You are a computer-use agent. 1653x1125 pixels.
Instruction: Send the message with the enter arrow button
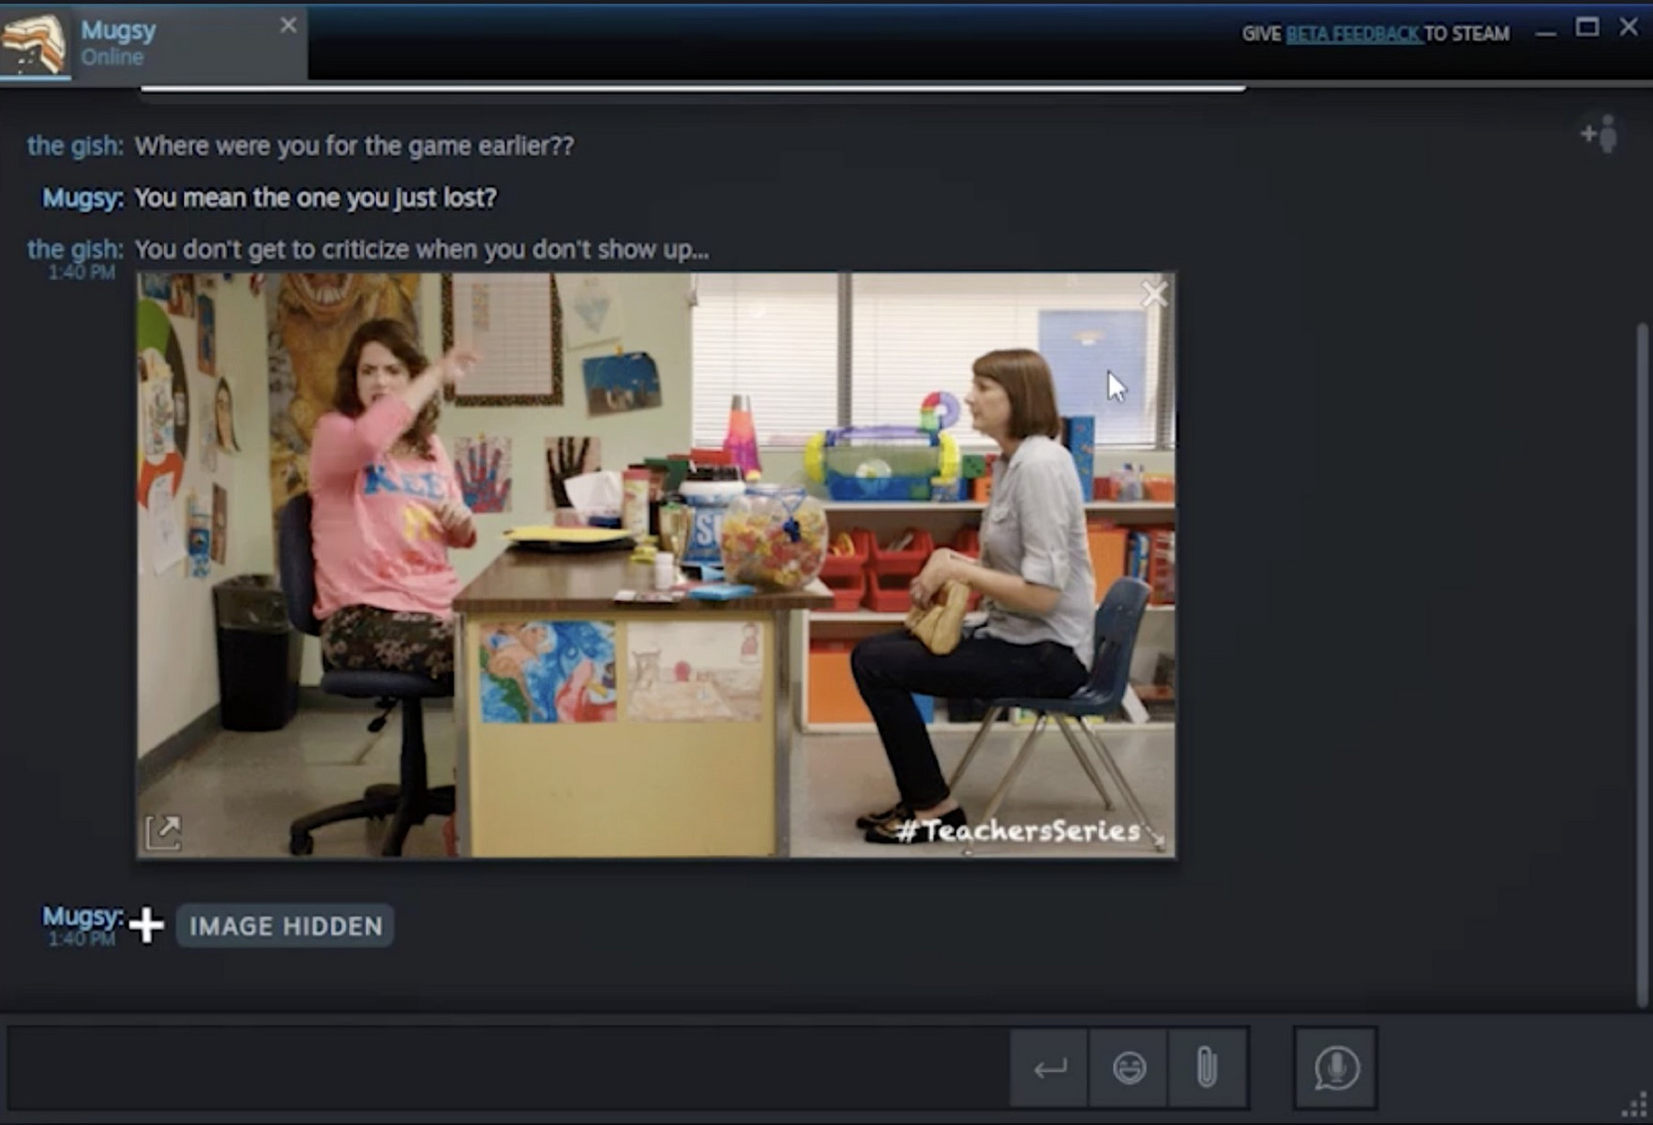tap(1050, 1068)
